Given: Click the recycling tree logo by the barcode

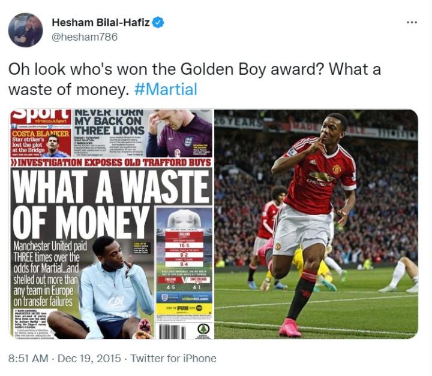Looking at the screenshot, I should (203, 329).
